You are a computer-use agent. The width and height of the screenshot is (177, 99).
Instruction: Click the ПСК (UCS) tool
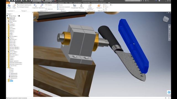105,9
